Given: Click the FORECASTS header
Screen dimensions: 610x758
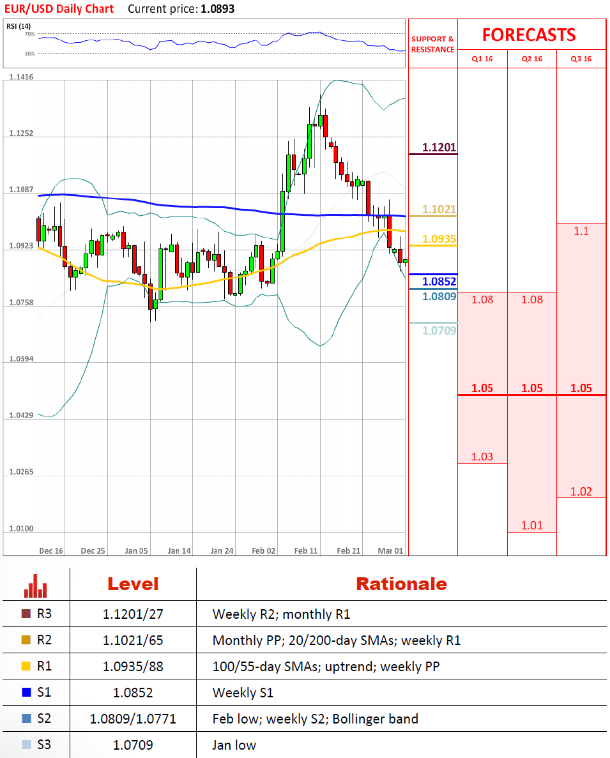Looking at the screenshot, I should (x=529, y=35).
